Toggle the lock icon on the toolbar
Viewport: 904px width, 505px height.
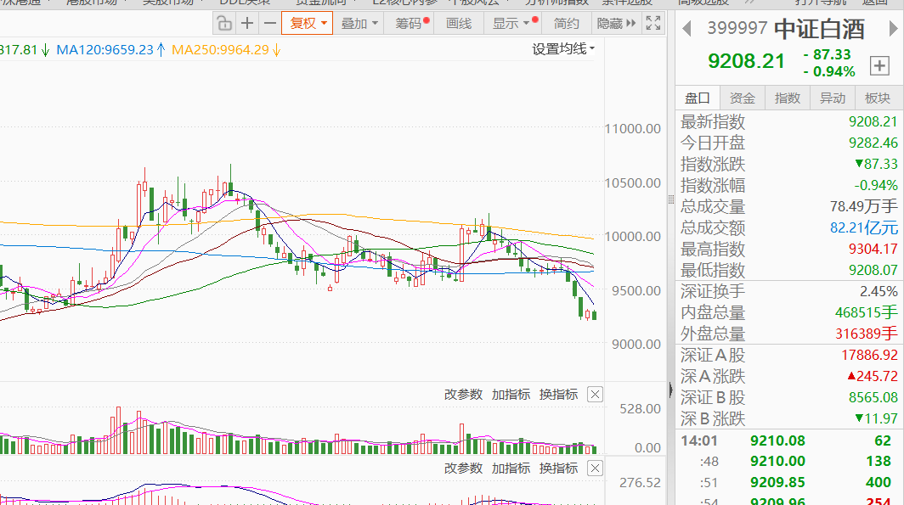point(223,23)
